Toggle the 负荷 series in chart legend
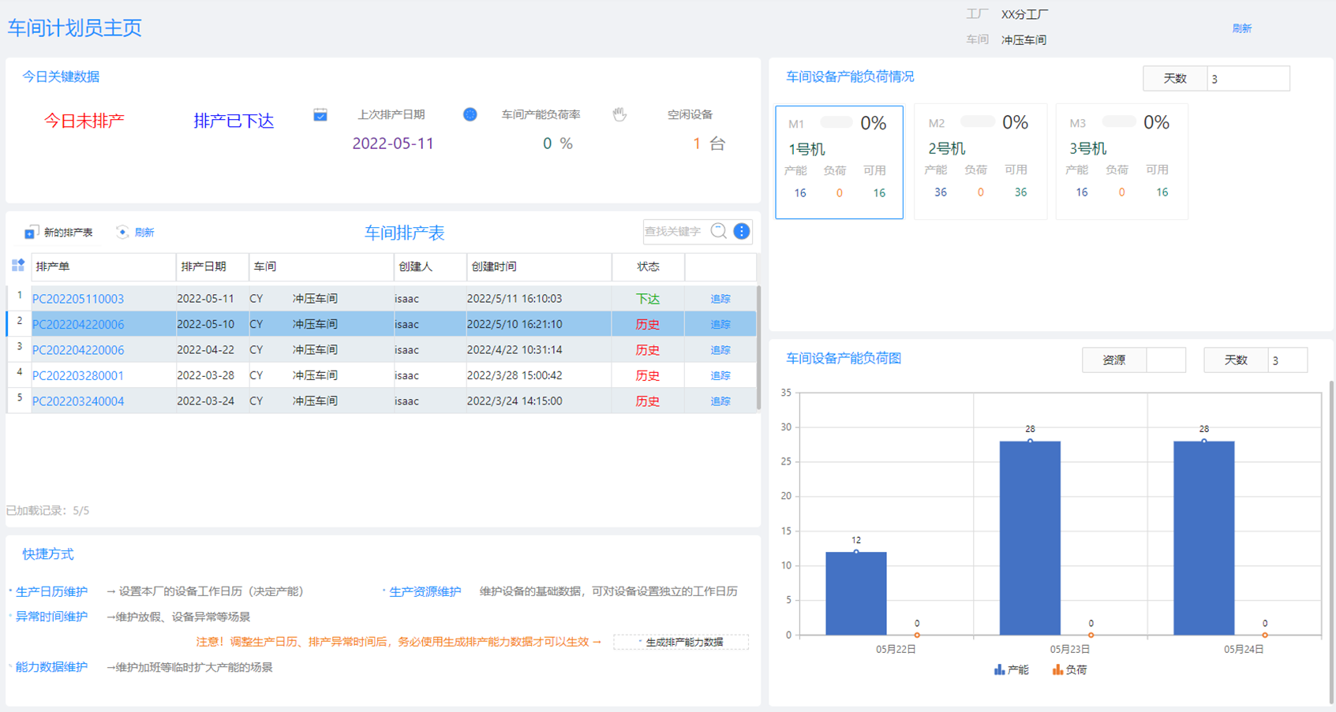This screenshot has height=712, width=1336. click(1069, 669)
